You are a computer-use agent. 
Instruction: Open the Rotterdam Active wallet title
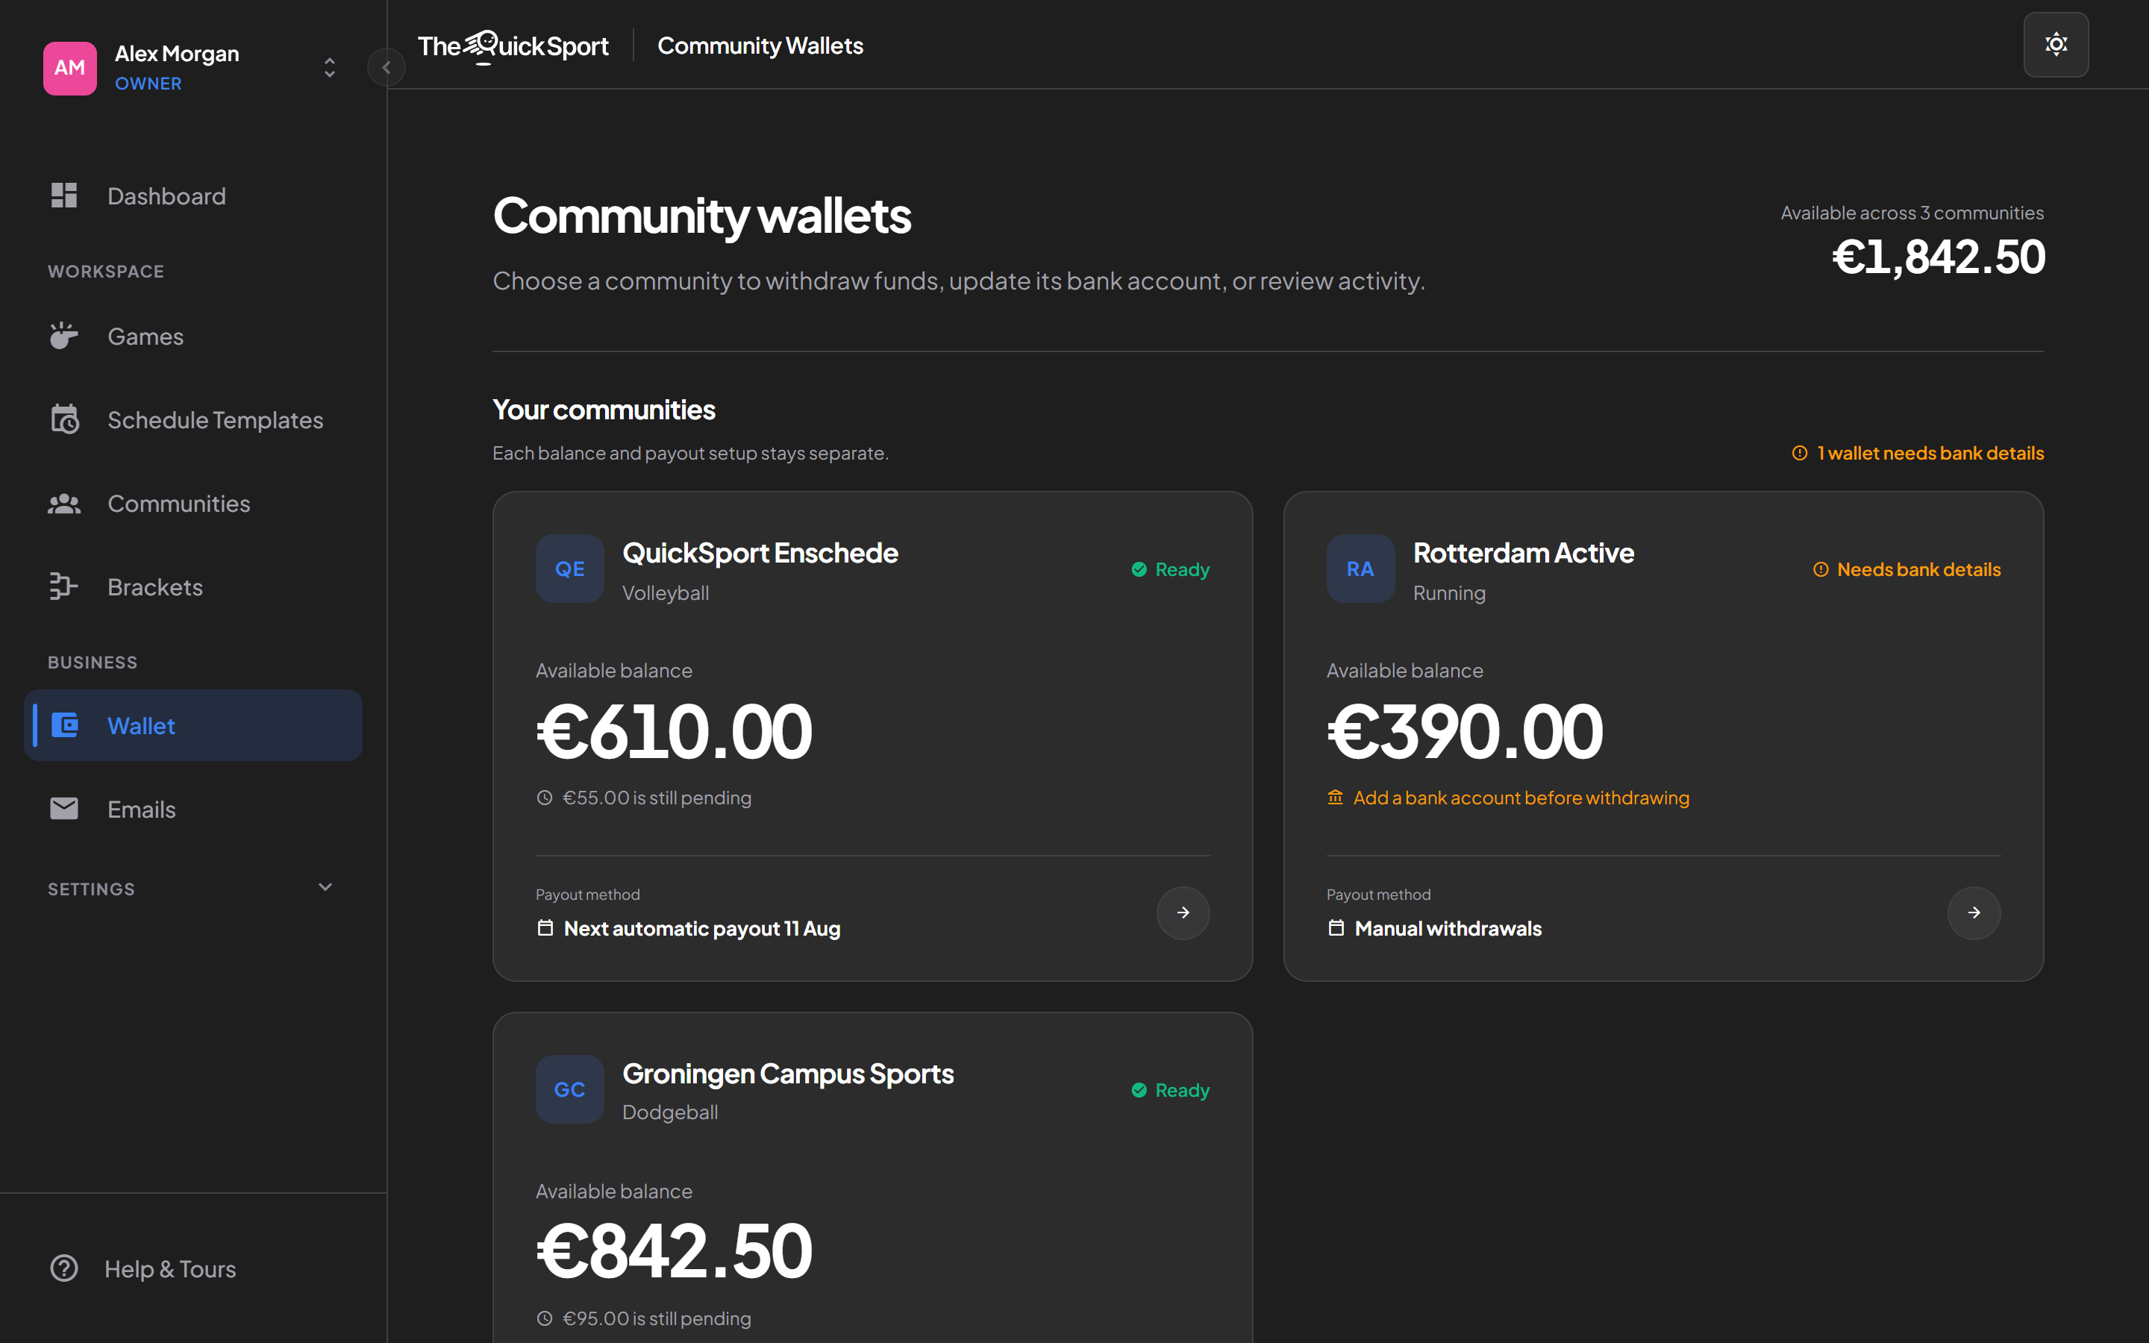tap(1524, 552)
